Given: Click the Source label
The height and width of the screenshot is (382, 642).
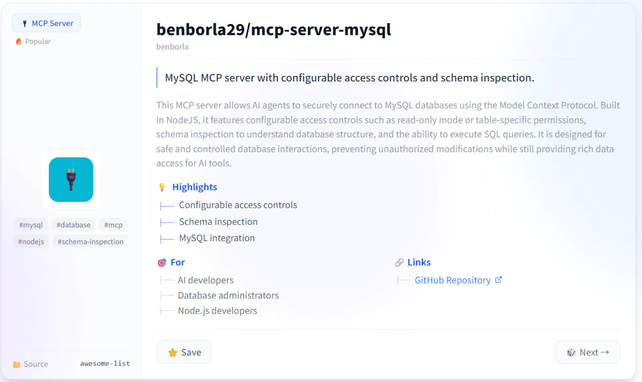Looking at the screenshot, I should pos(36,364).
